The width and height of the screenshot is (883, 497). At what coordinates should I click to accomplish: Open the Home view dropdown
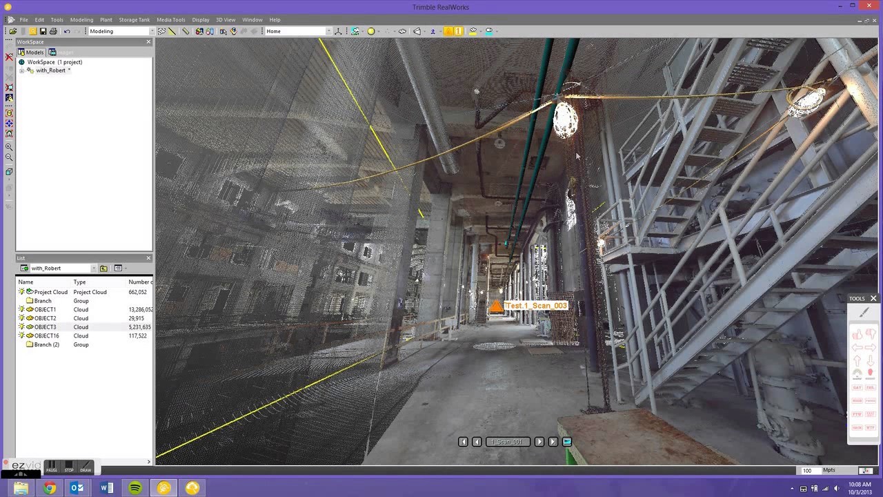point(328,31)
